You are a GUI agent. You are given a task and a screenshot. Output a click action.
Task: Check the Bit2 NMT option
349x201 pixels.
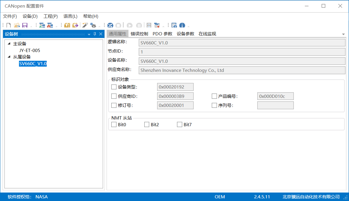147,124
